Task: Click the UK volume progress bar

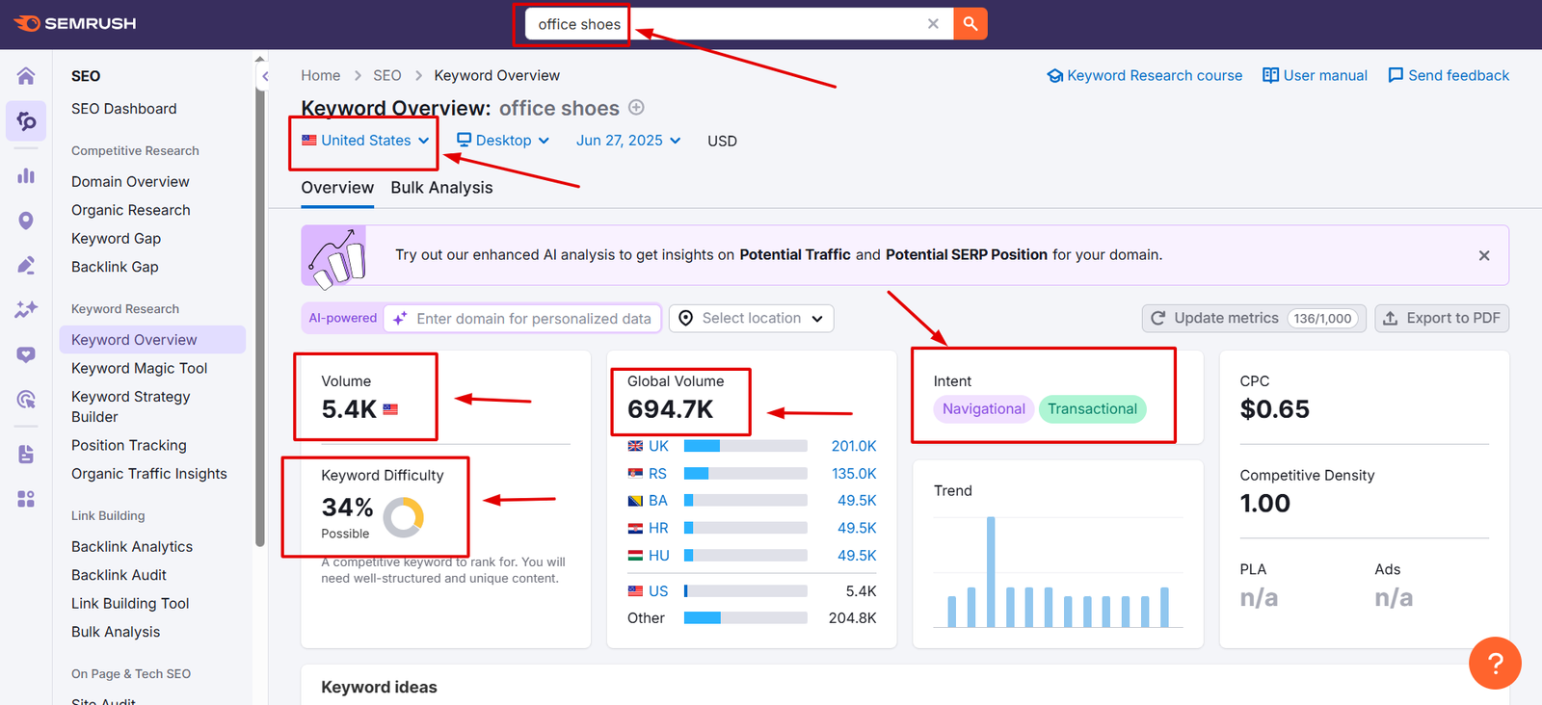Action: click(x=745, y=446)
